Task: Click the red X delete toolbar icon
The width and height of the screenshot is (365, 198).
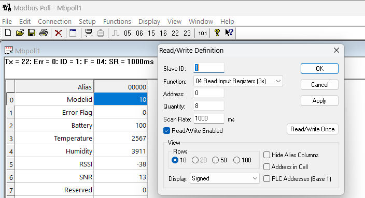Action: coord(59,33)
